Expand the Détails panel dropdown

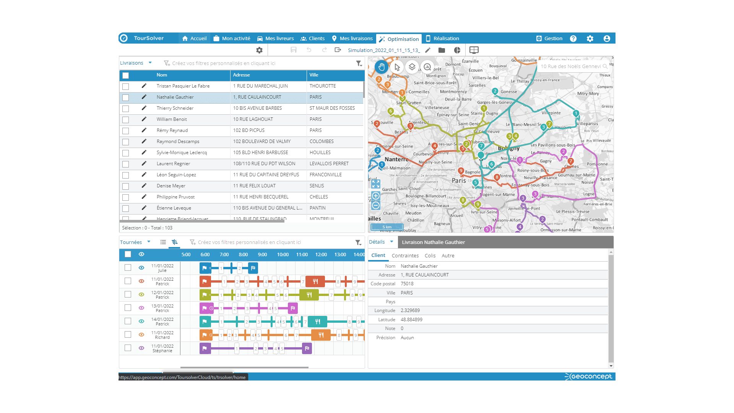[x=391, y=242]
